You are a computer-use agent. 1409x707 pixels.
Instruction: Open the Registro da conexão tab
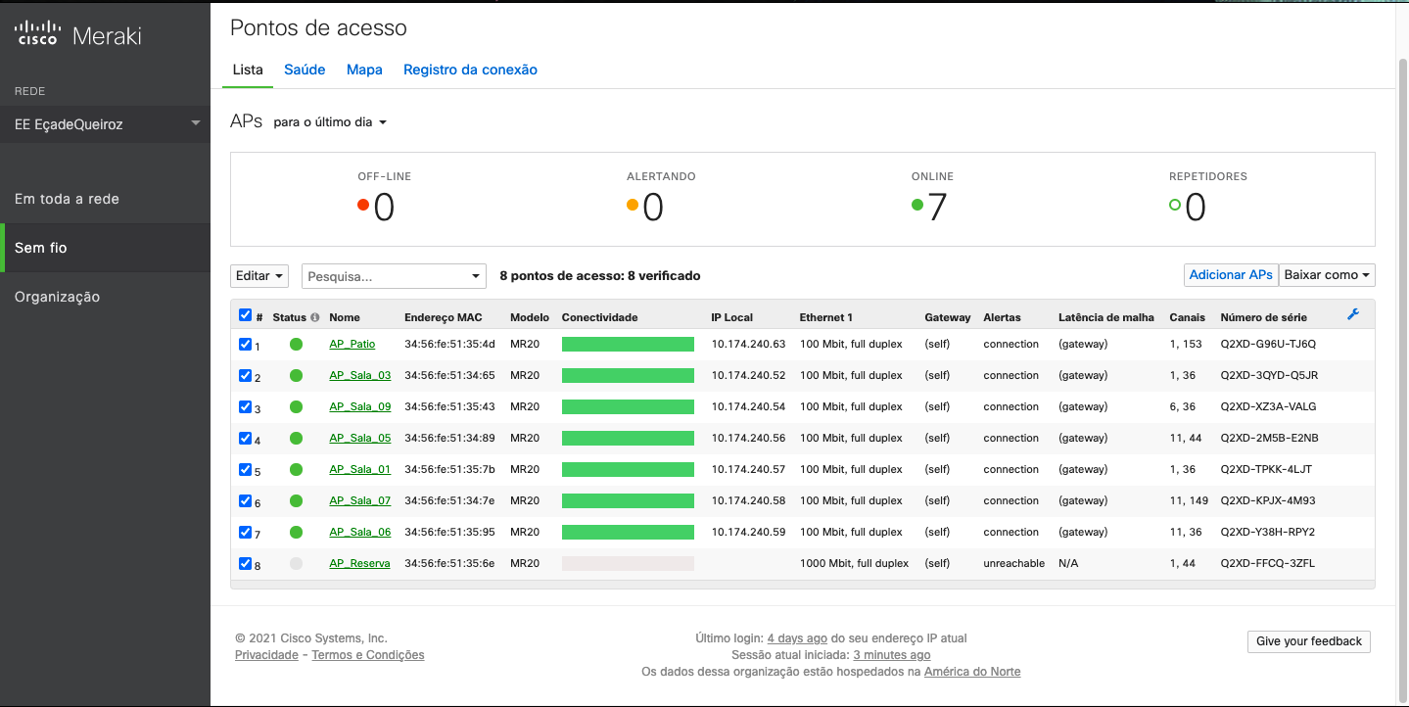coord(470,70)
